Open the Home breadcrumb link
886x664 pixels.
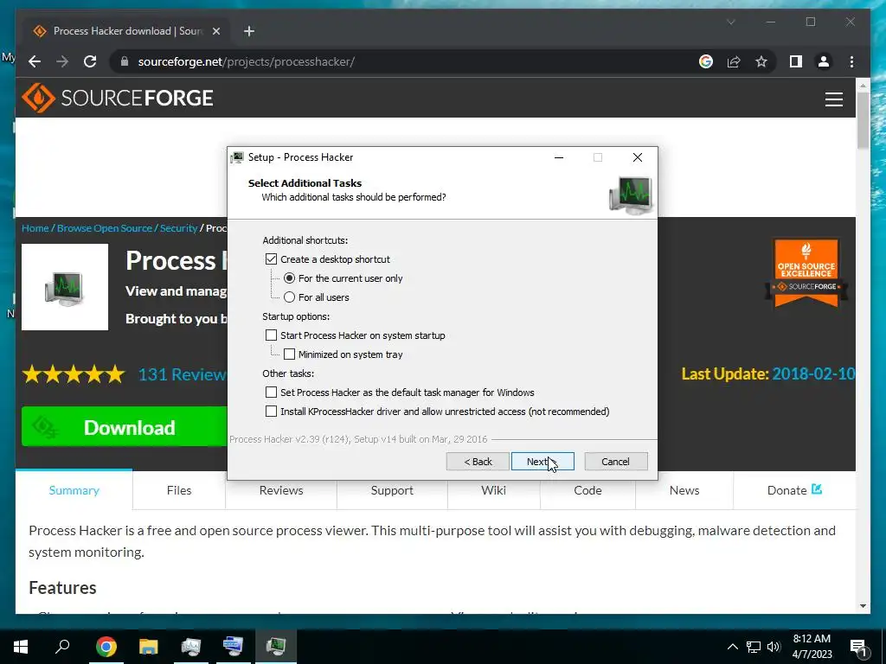pos(35,228)
